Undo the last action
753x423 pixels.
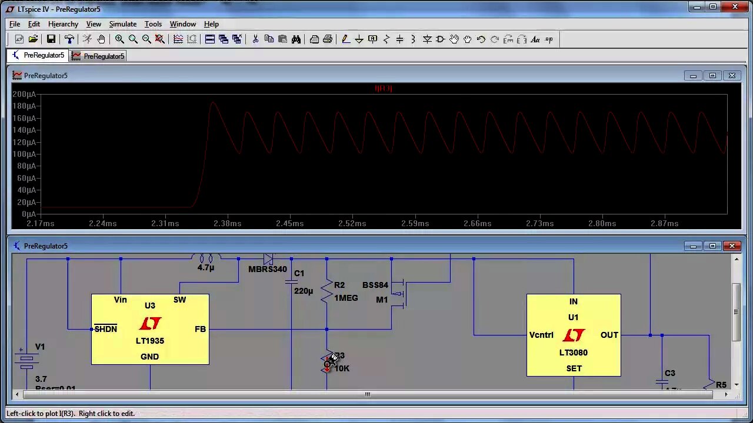(481, 39)
